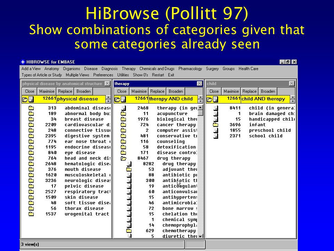Select the document icon next to school child

click(216, 136)
